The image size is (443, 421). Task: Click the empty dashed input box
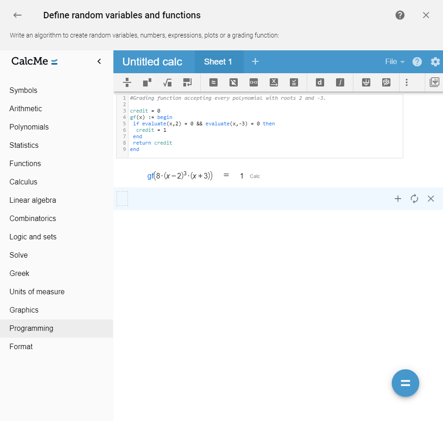click(123, 199)
